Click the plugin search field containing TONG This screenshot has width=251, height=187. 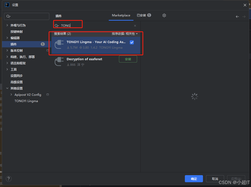point(96,26)
